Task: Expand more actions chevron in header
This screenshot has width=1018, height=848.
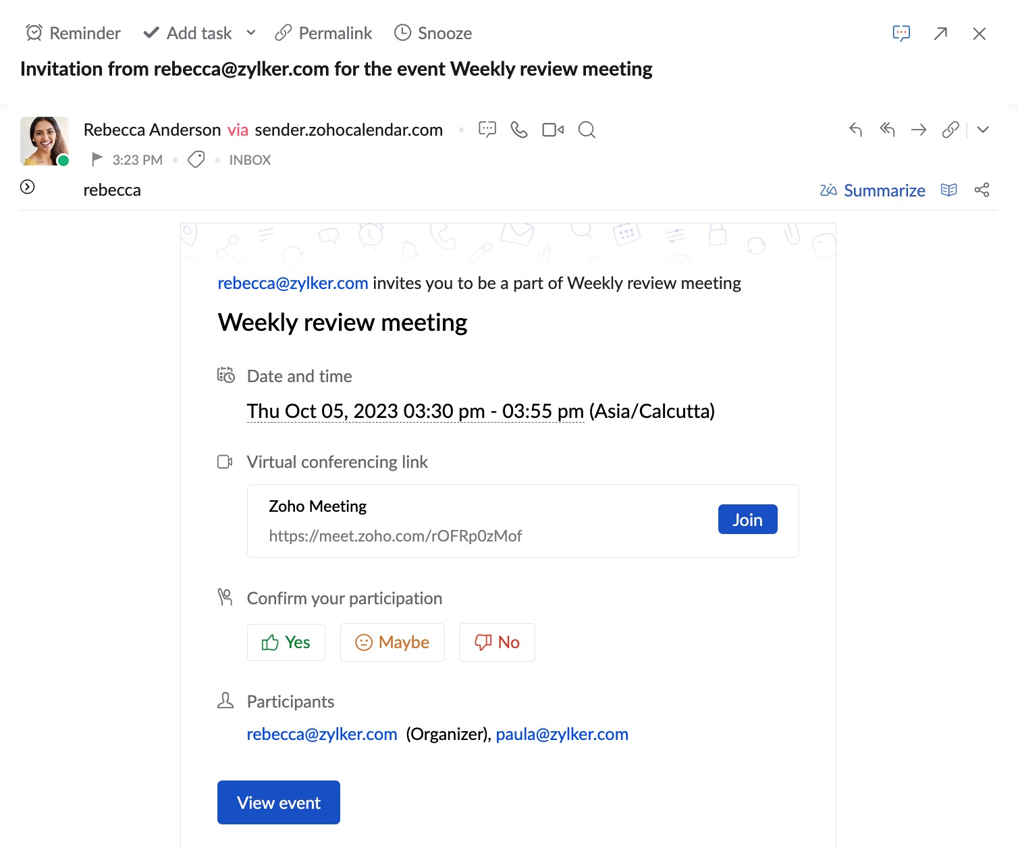Action: (983, 130)
